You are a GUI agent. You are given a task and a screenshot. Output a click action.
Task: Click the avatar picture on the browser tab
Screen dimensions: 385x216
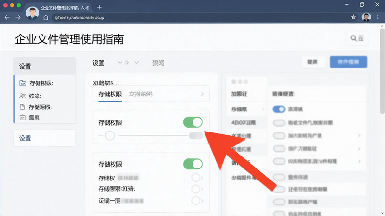click(x=32, y=13)
